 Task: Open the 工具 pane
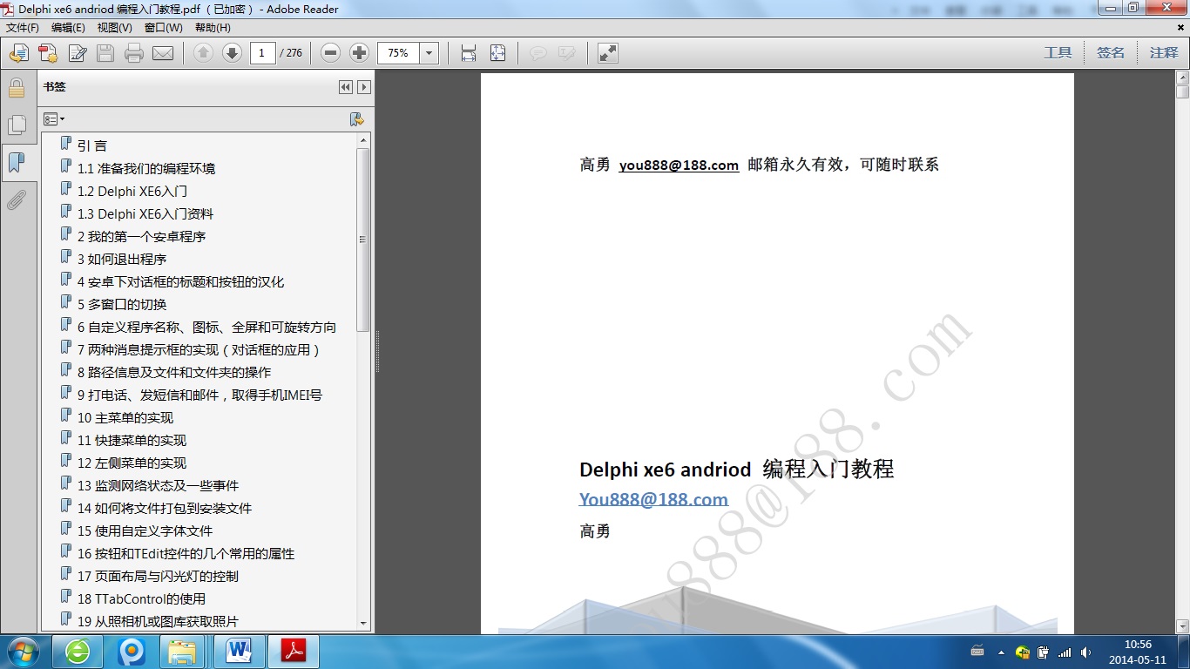coord(1058,53)
